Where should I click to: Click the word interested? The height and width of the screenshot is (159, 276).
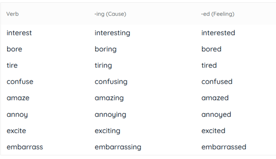tap(218, 33)
